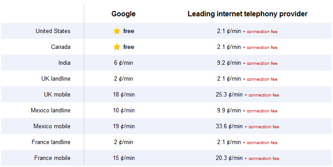Select the India country label

point(64,63)
